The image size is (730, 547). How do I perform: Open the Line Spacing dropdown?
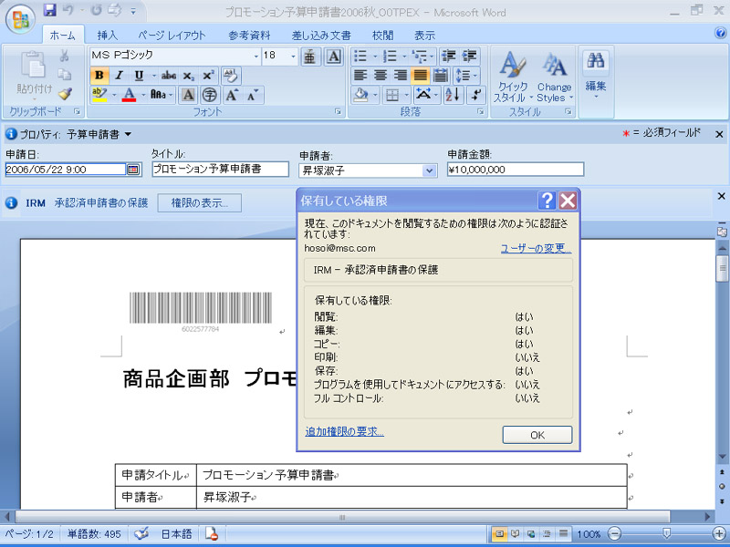[x=465, y=76]
